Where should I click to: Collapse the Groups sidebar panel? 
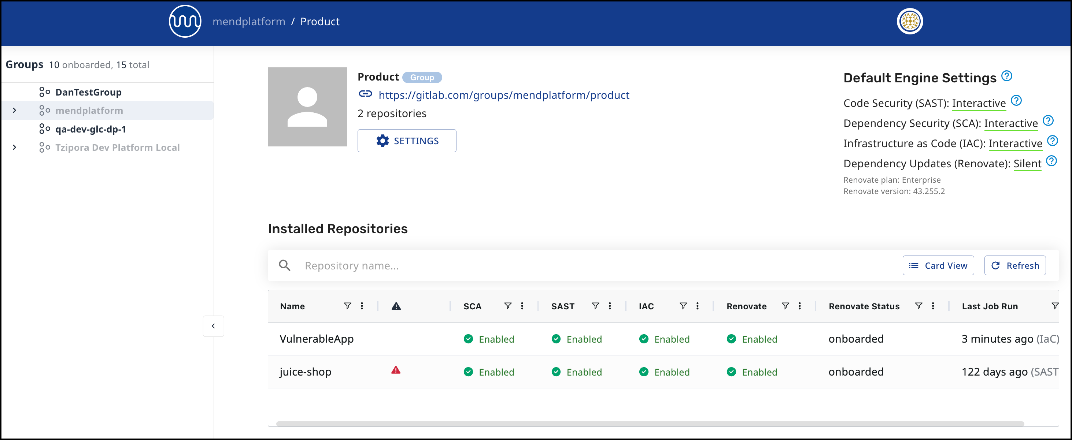(x=213, y=326)
